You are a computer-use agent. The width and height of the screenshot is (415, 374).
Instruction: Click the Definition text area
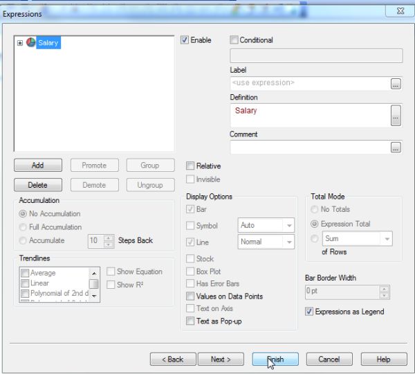310,115
